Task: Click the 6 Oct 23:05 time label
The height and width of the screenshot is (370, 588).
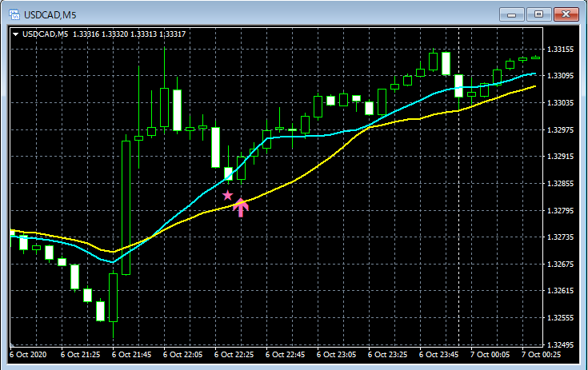Action: coord(336,354)
